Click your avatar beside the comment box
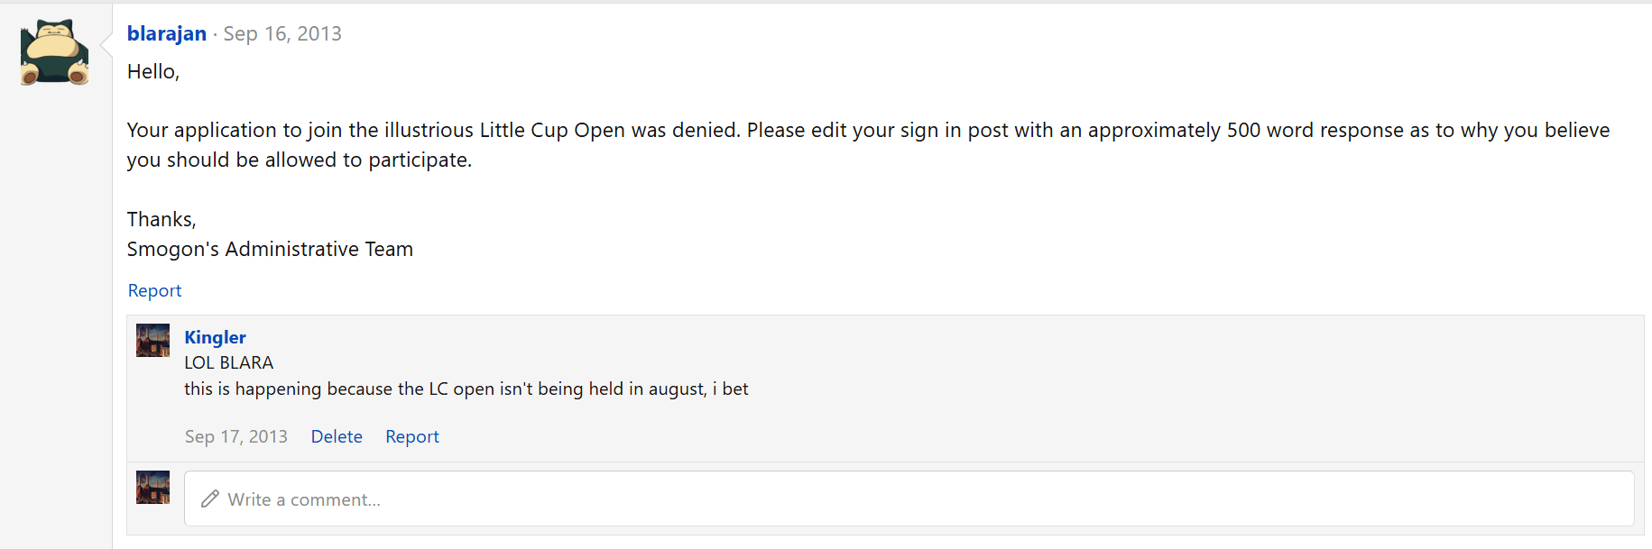This screenshot has width=1652, height=549. click(152, 487)
